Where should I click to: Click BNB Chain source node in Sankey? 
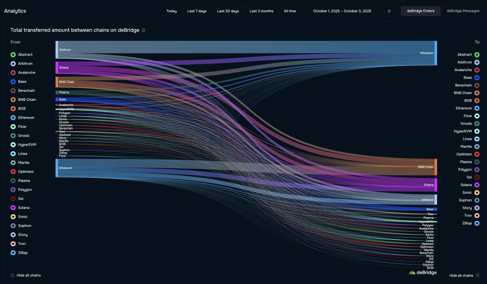click(57, 82)
